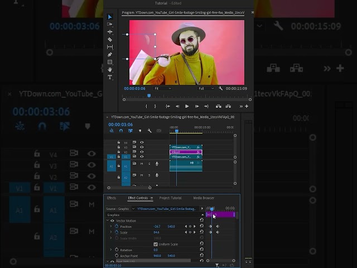The image size is (357, 268).
Task: Switch to the Effect Controls tab
Action: tap(138, 198)
